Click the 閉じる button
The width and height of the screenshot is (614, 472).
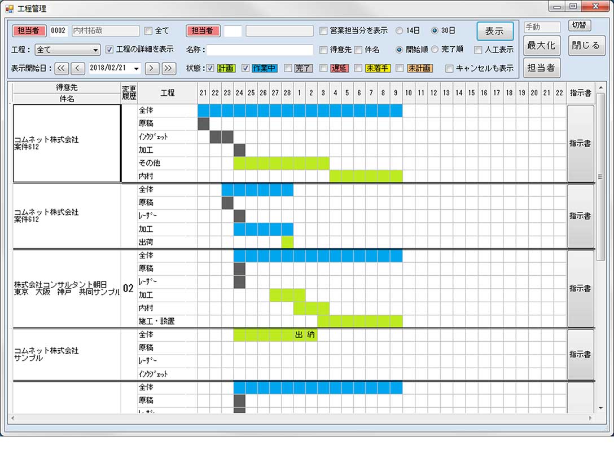(x=586, y=46)
